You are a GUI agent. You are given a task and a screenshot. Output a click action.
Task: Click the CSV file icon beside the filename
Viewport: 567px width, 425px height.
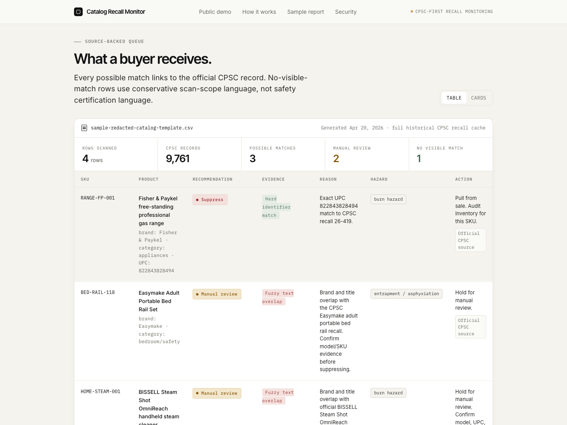[x=84, y=128]
